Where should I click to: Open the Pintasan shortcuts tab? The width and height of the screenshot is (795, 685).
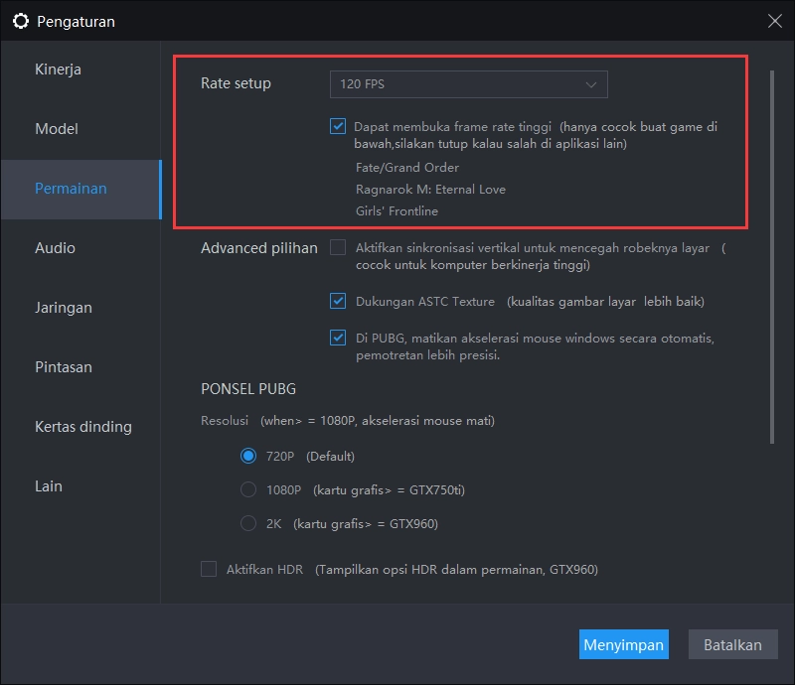(x=64, y=367)
